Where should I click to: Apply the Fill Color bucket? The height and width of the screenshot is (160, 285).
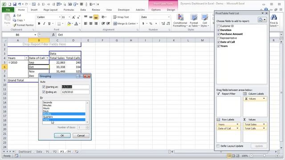[x=69, y=24]
